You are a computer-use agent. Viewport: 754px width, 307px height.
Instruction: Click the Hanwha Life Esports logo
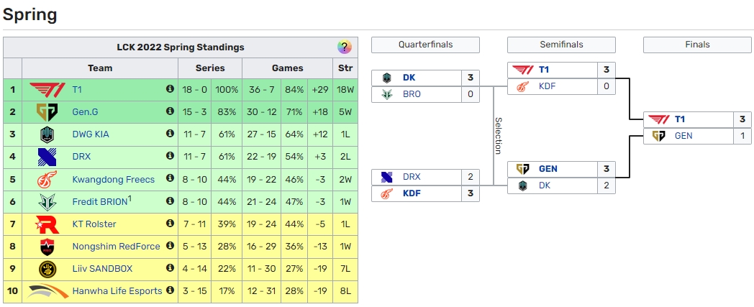tap(47, 291)
